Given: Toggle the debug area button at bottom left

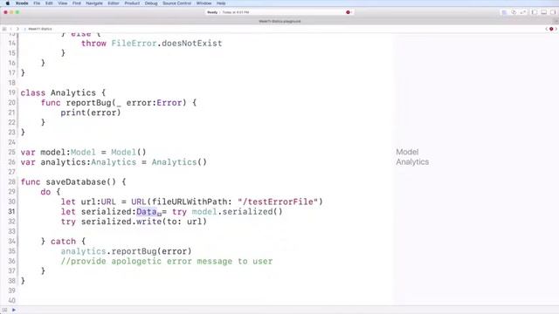Looking at the screenshot, I should (x=4, y=310).
